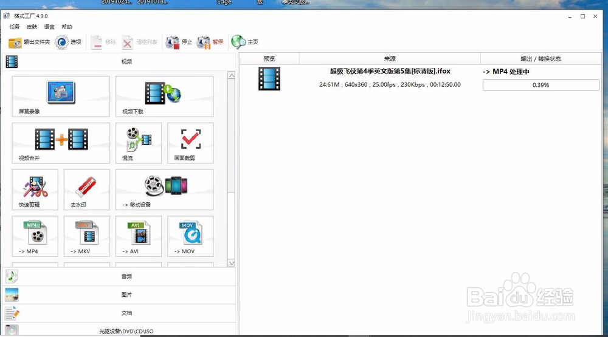
Task: Open the 画面裁剪 crop tool
Action: pos(190,143)
